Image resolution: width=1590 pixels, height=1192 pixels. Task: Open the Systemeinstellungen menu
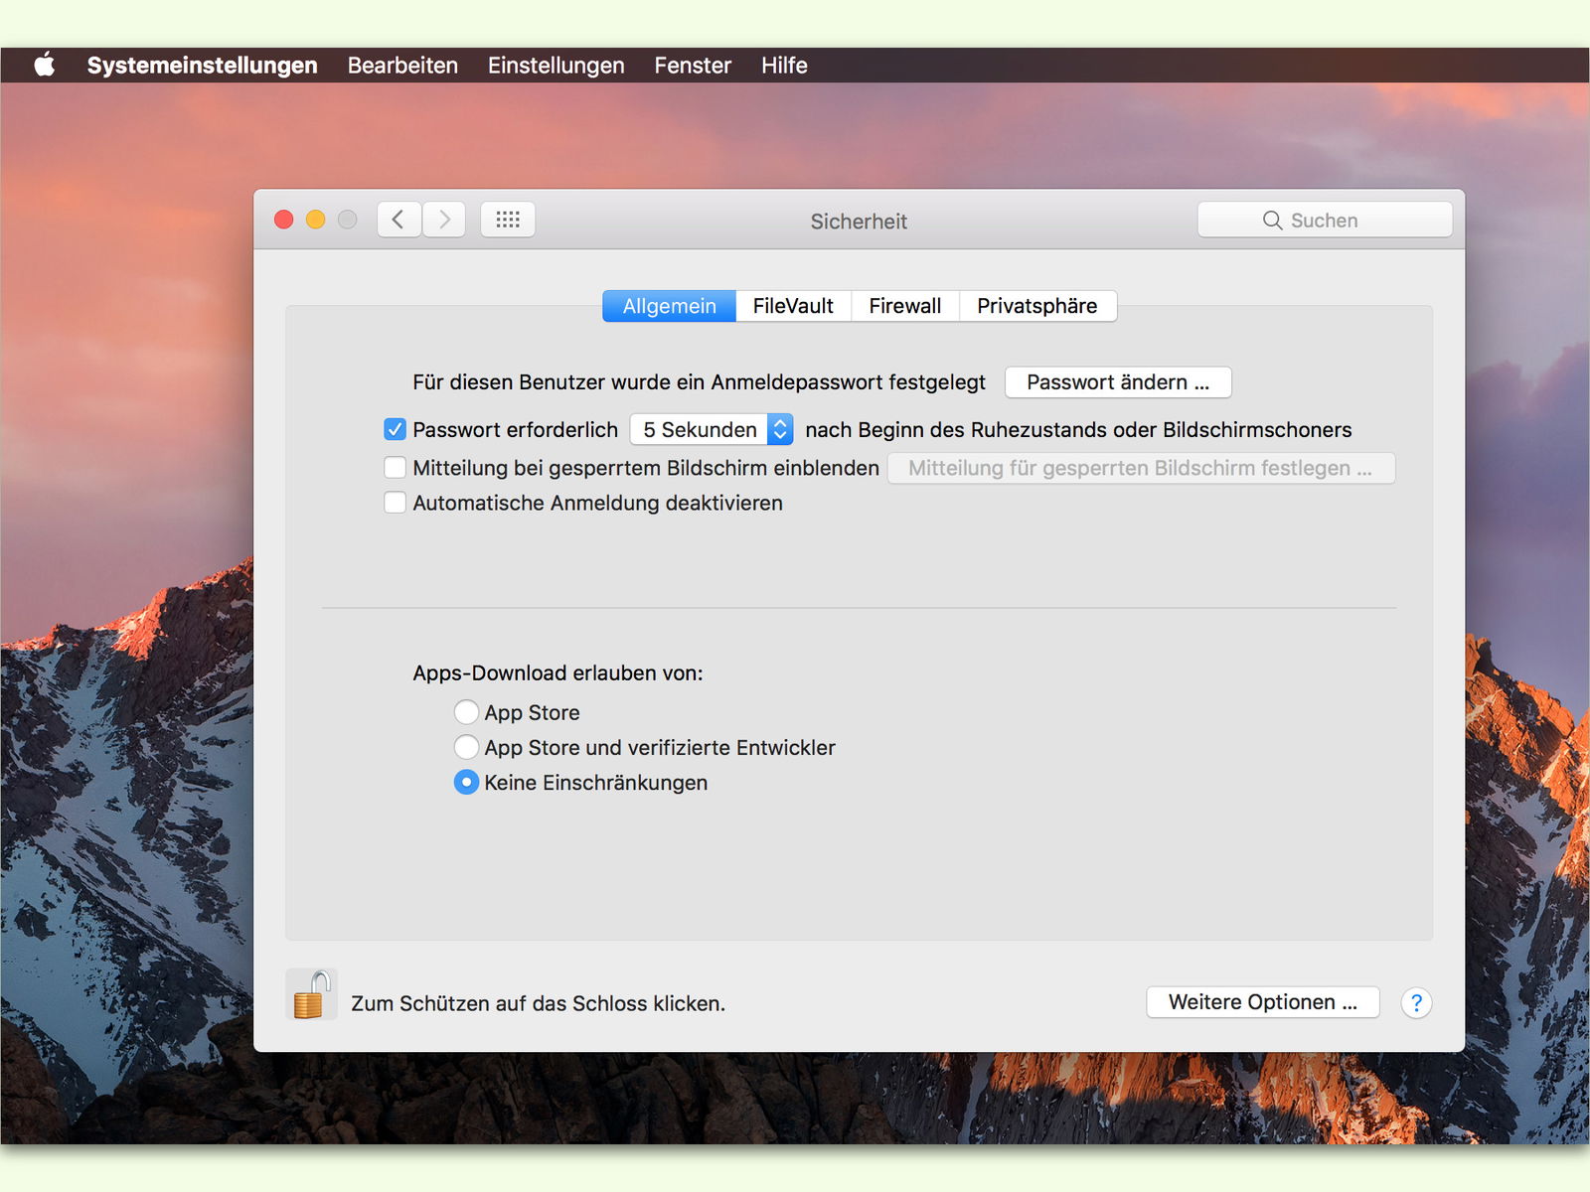203,66
